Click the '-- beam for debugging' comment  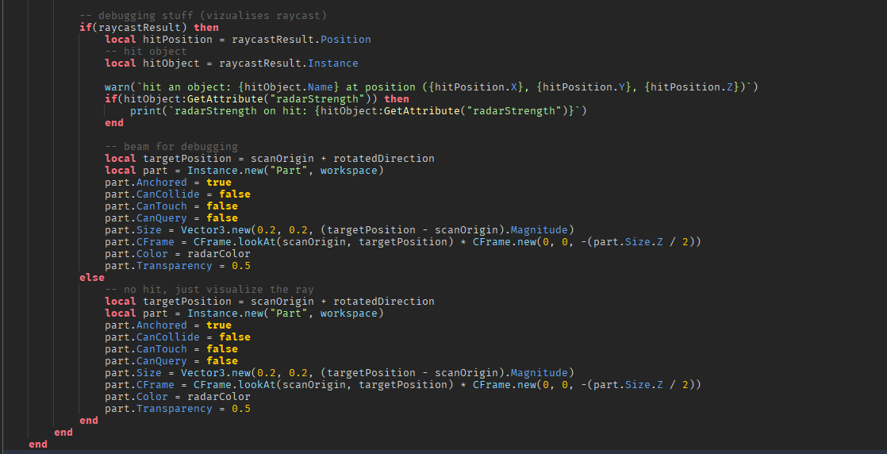tap(171, 146)
